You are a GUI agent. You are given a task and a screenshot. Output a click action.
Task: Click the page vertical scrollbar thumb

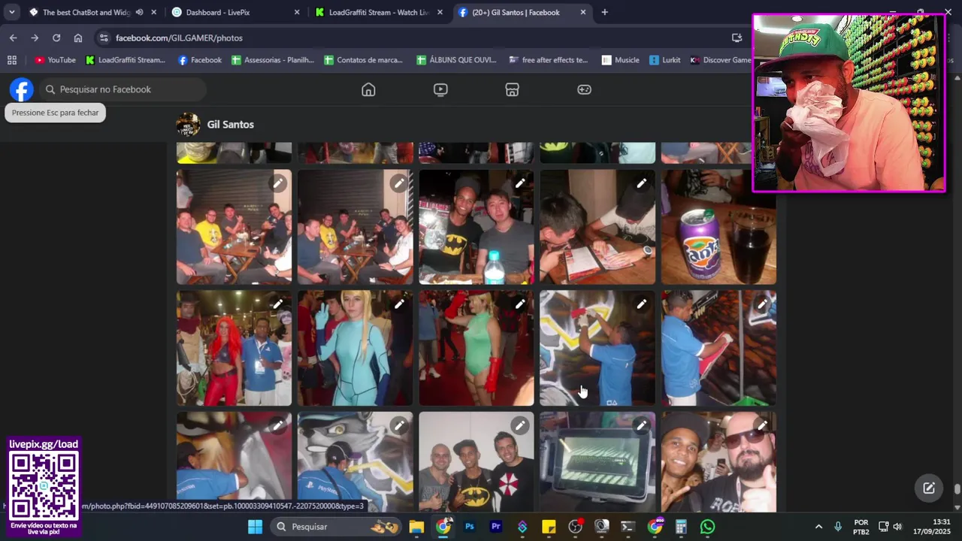(957, 489)
